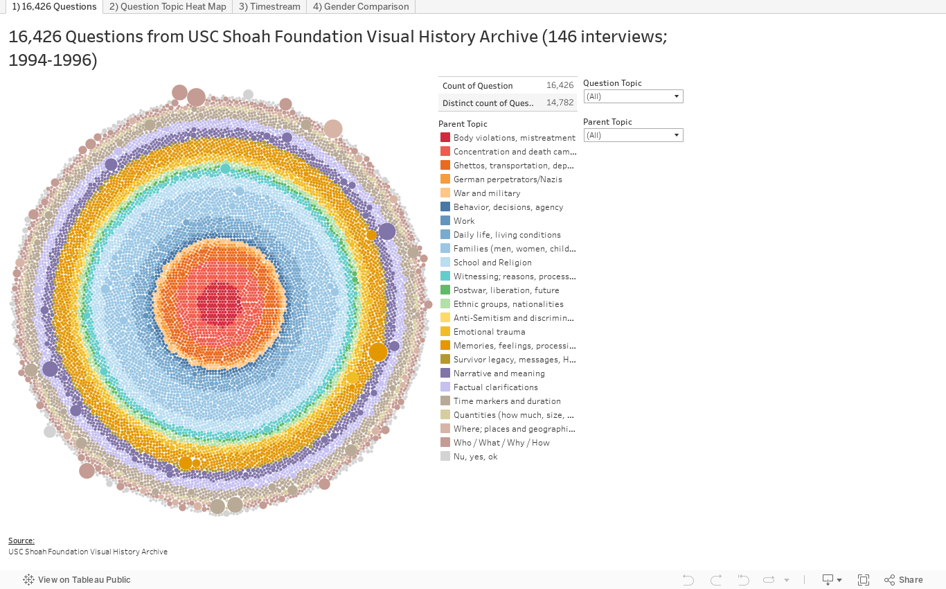
Task: Open the Question Topic filter dropdown
Action: pos(633,96)
